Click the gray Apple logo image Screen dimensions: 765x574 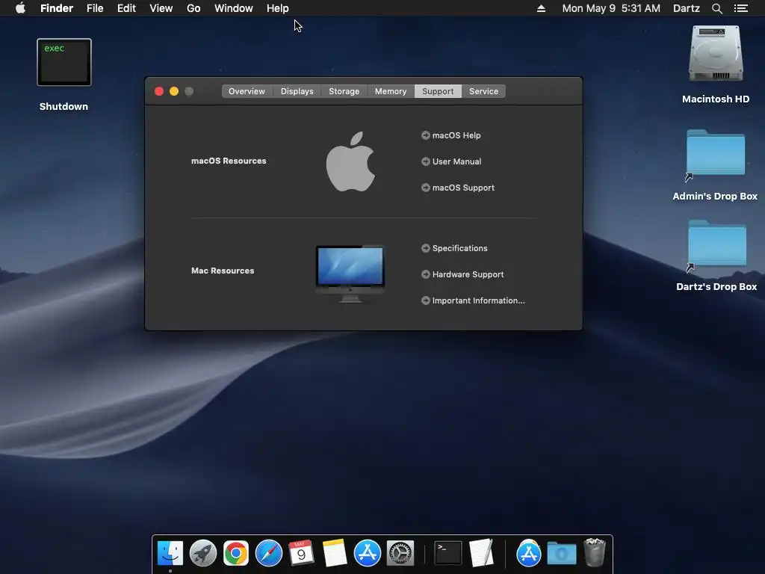(350, 161)
